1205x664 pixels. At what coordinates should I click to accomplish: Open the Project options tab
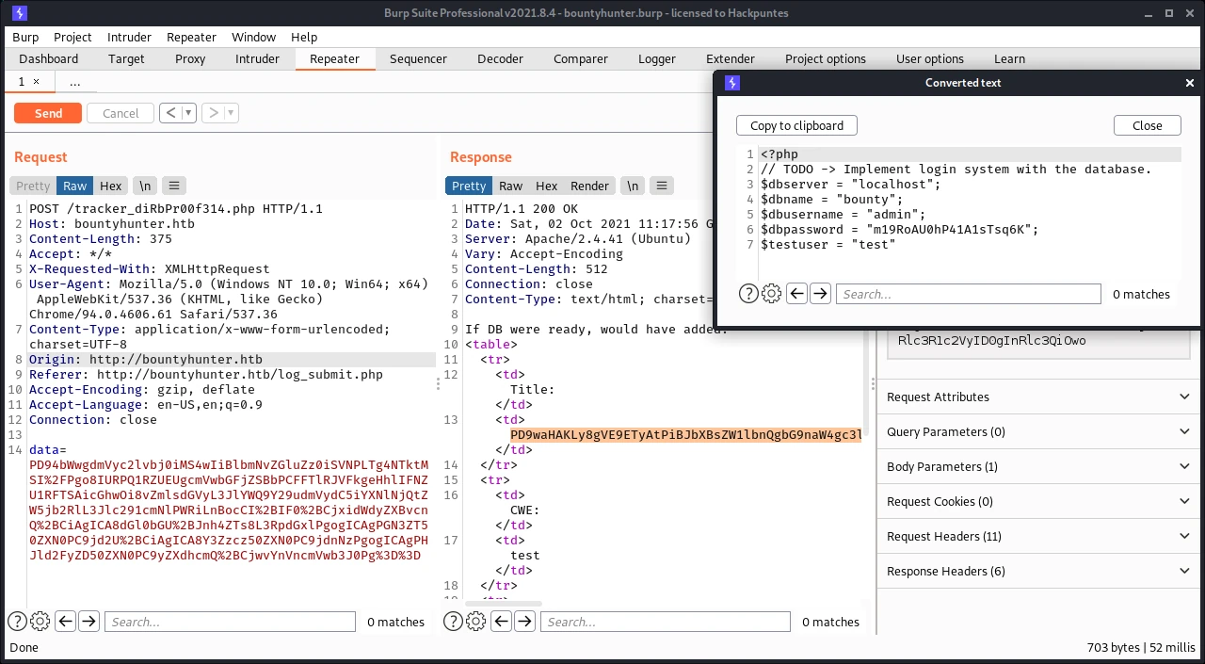pos(826,58)
